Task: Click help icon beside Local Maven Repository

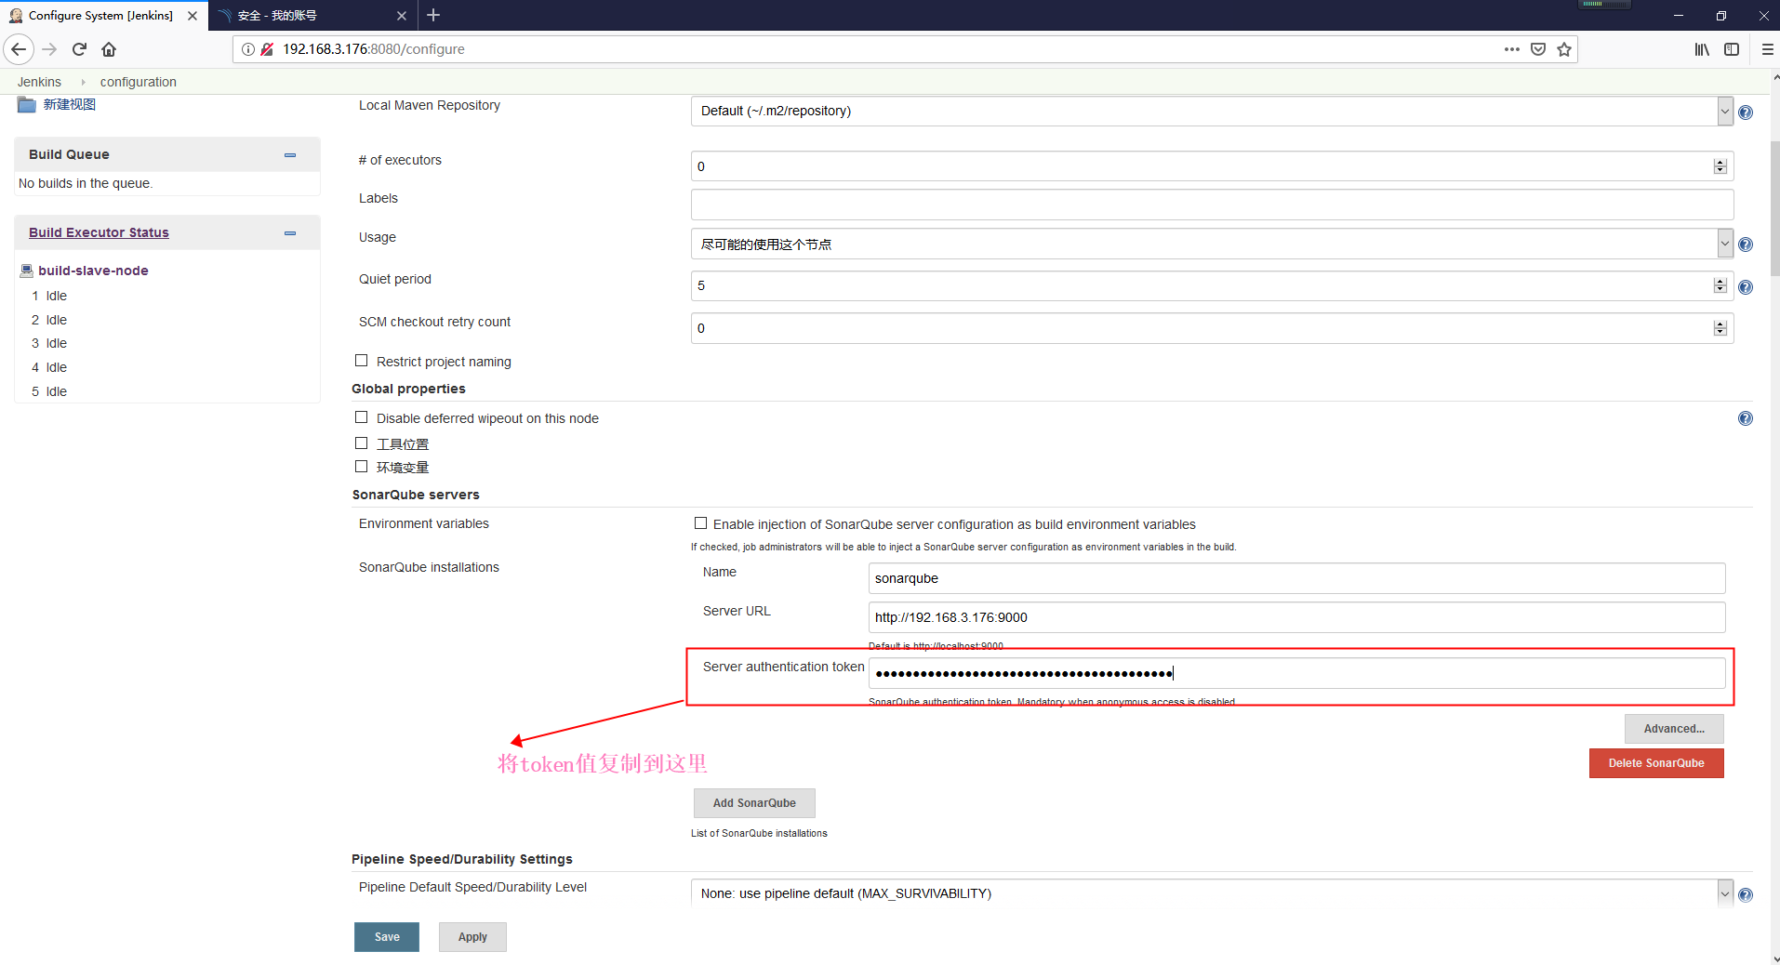Action: (x=1746, y=111)
